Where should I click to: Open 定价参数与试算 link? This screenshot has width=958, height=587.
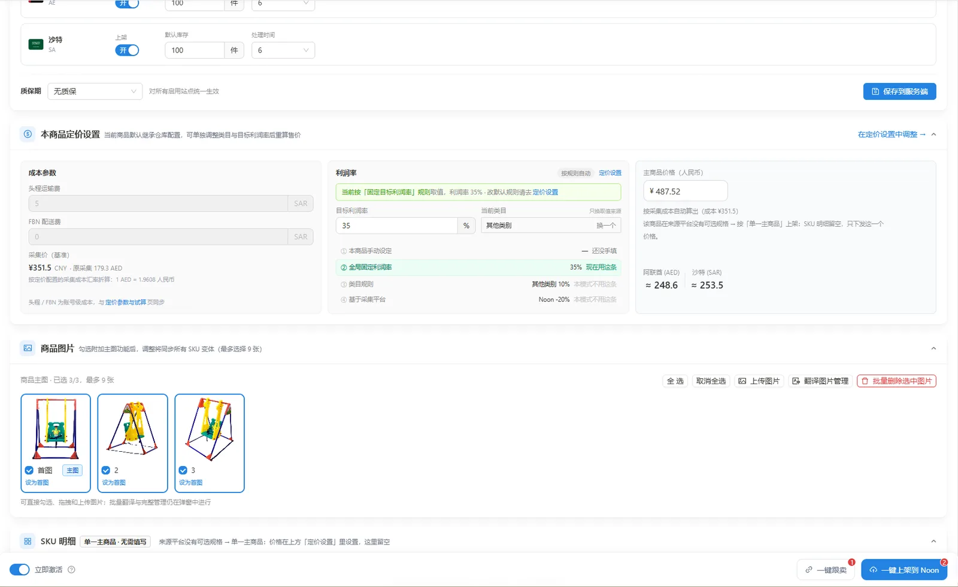pos(126,302)
